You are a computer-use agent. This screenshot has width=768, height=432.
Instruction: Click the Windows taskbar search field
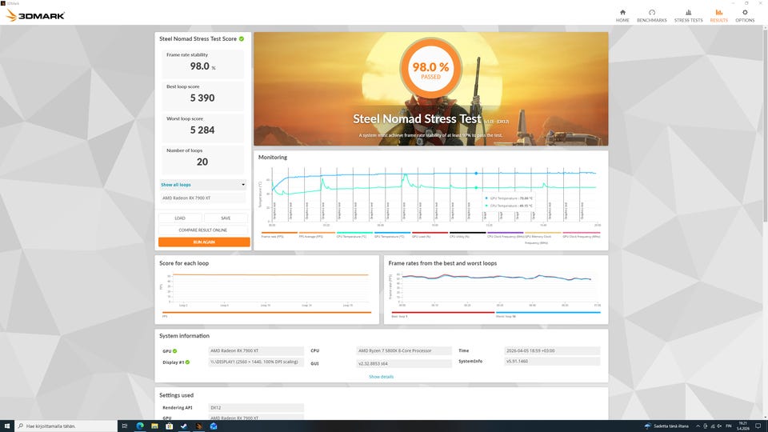tap(66, 426)
